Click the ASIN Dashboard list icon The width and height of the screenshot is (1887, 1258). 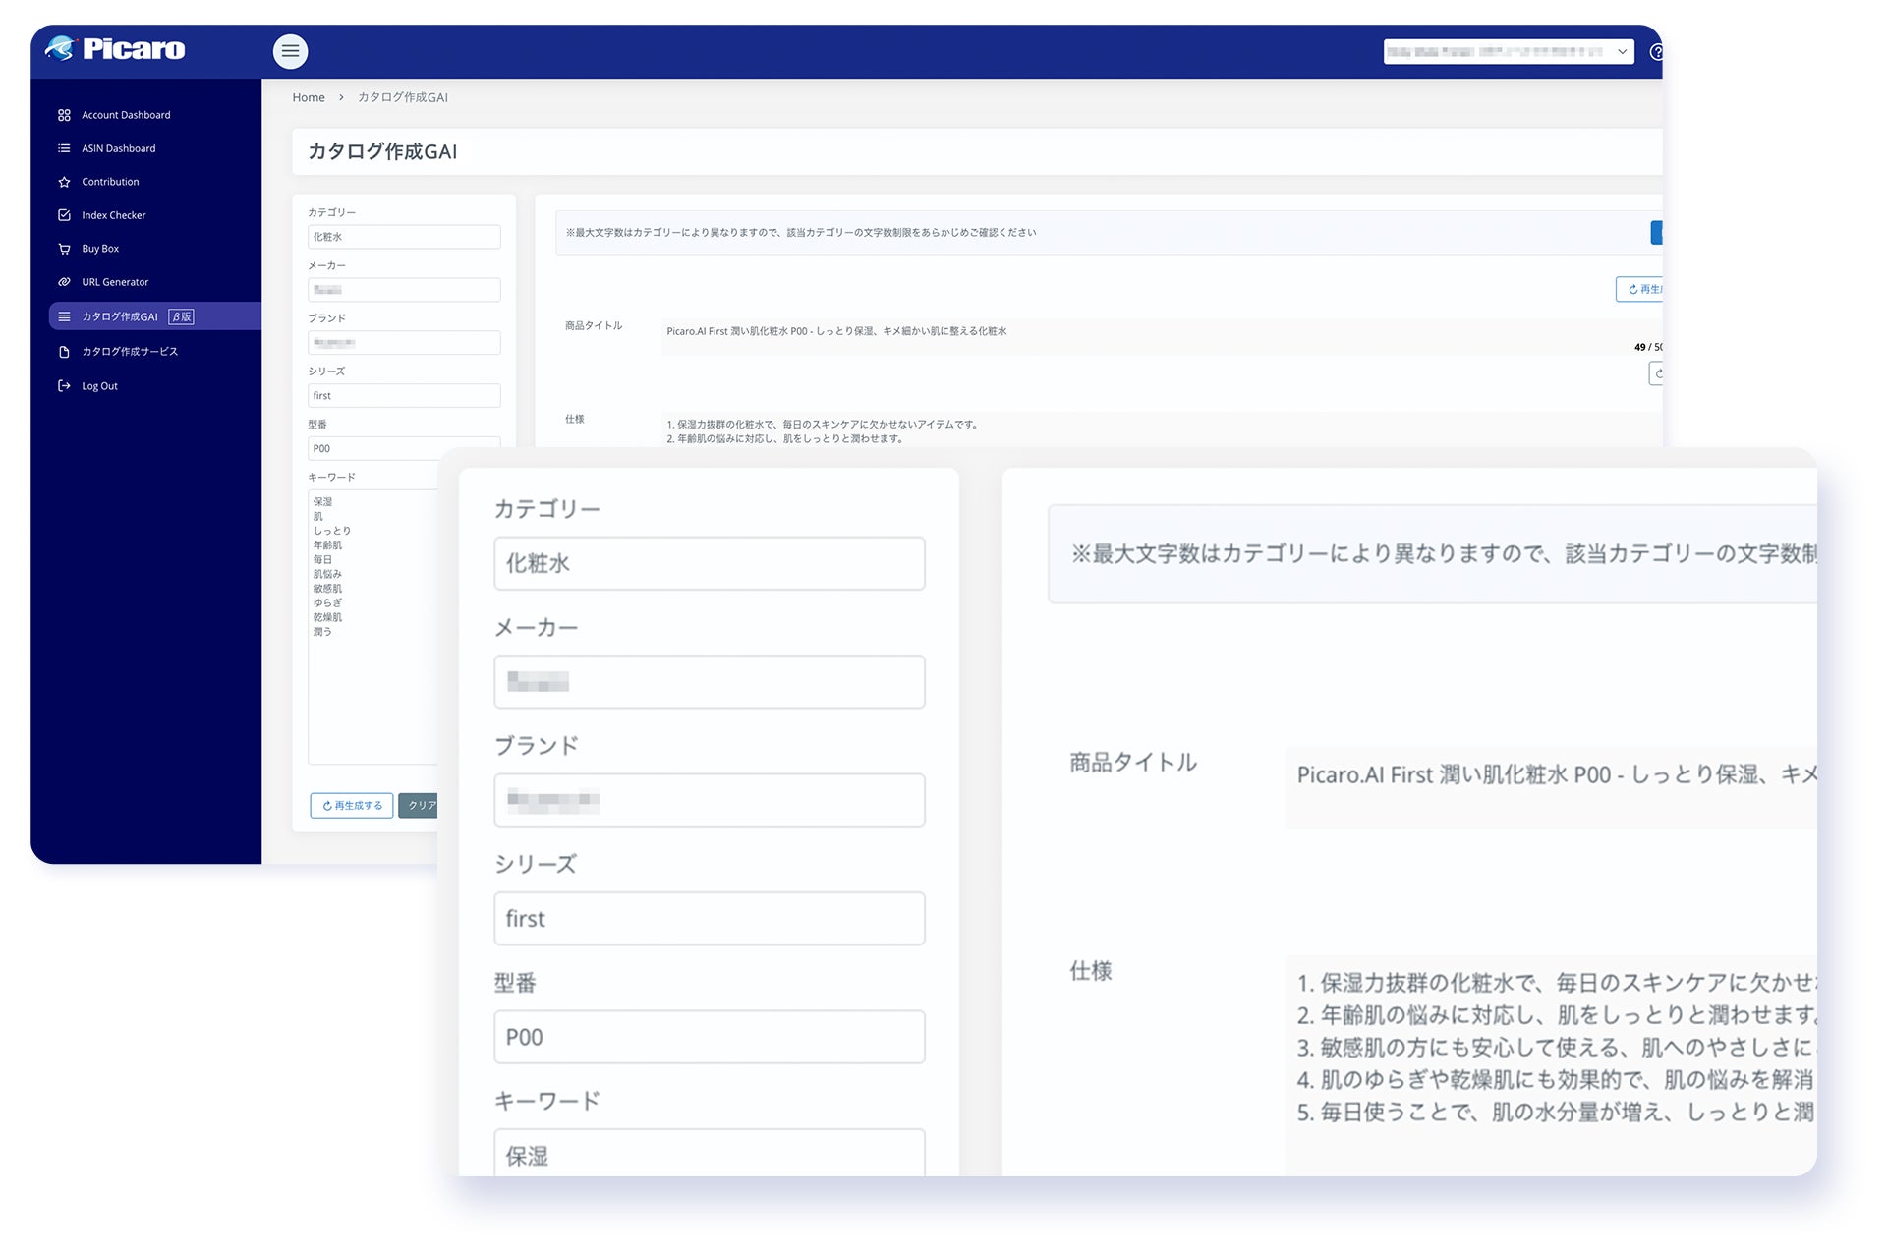tap(64, 148)
